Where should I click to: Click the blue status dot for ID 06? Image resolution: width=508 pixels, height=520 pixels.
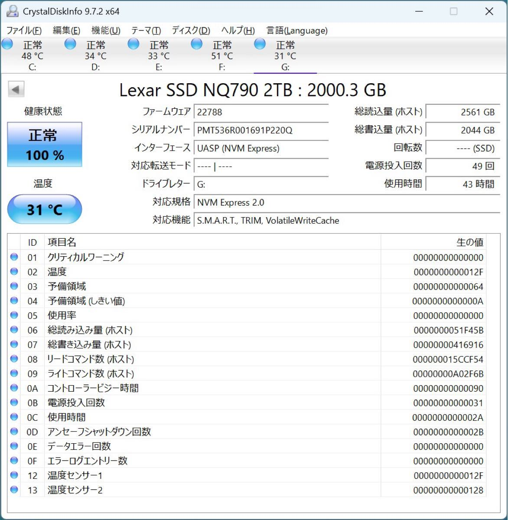click(14, 330)
